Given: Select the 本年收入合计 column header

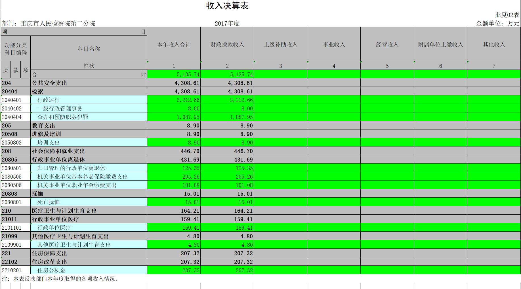Looking at the screenshot, I should pos(174,45).
